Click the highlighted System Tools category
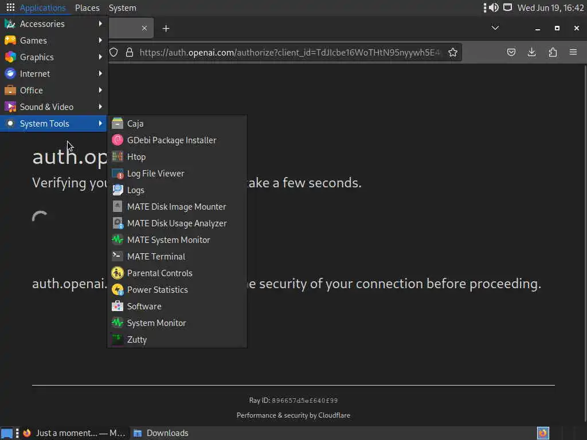 tap(54, 124)
